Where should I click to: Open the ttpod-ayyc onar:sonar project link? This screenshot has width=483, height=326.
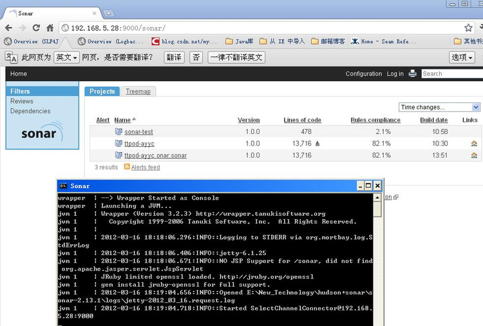tap(156, 156)
